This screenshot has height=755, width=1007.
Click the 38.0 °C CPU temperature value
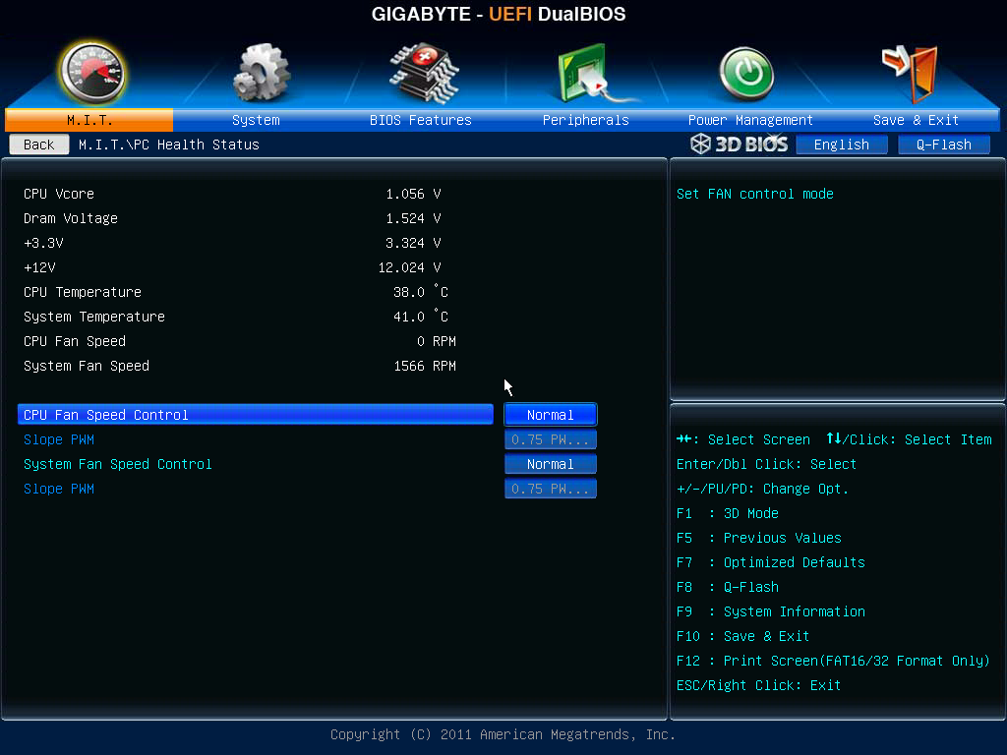(x=421, y=292)
